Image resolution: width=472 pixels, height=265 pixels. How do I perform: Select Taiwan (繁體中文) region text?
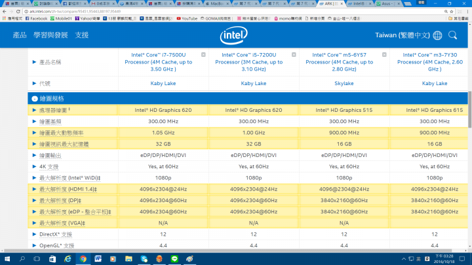tap(402, 35)
